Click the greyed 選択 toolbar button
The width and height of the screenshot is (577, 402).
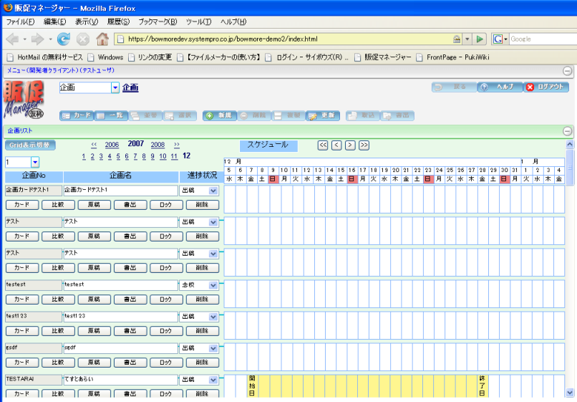[x=180, y=115]
